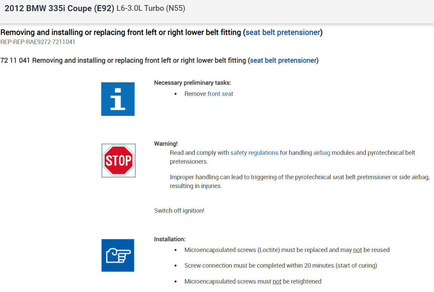Click the 2012 BMW 335i Coupe (E92) title
Image resolution: width=434 pixels, height=292 pixels.
[x=59, y=8]
